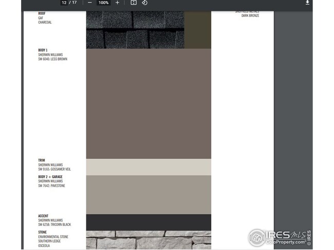Click 'ENVIRONMENTAL STONE' text

pos(53,237)
